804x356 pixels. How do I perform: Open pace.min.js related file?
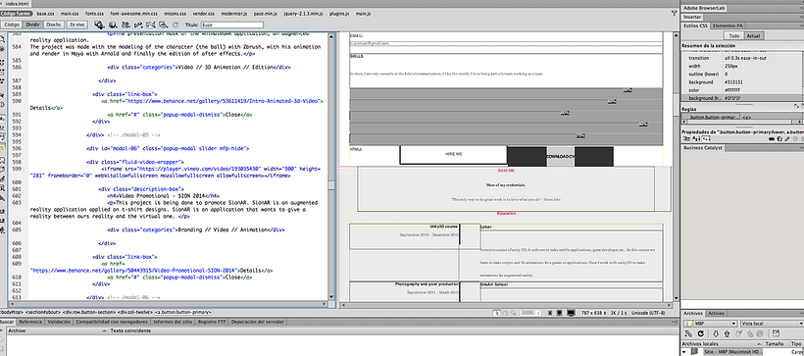[267, 13]
